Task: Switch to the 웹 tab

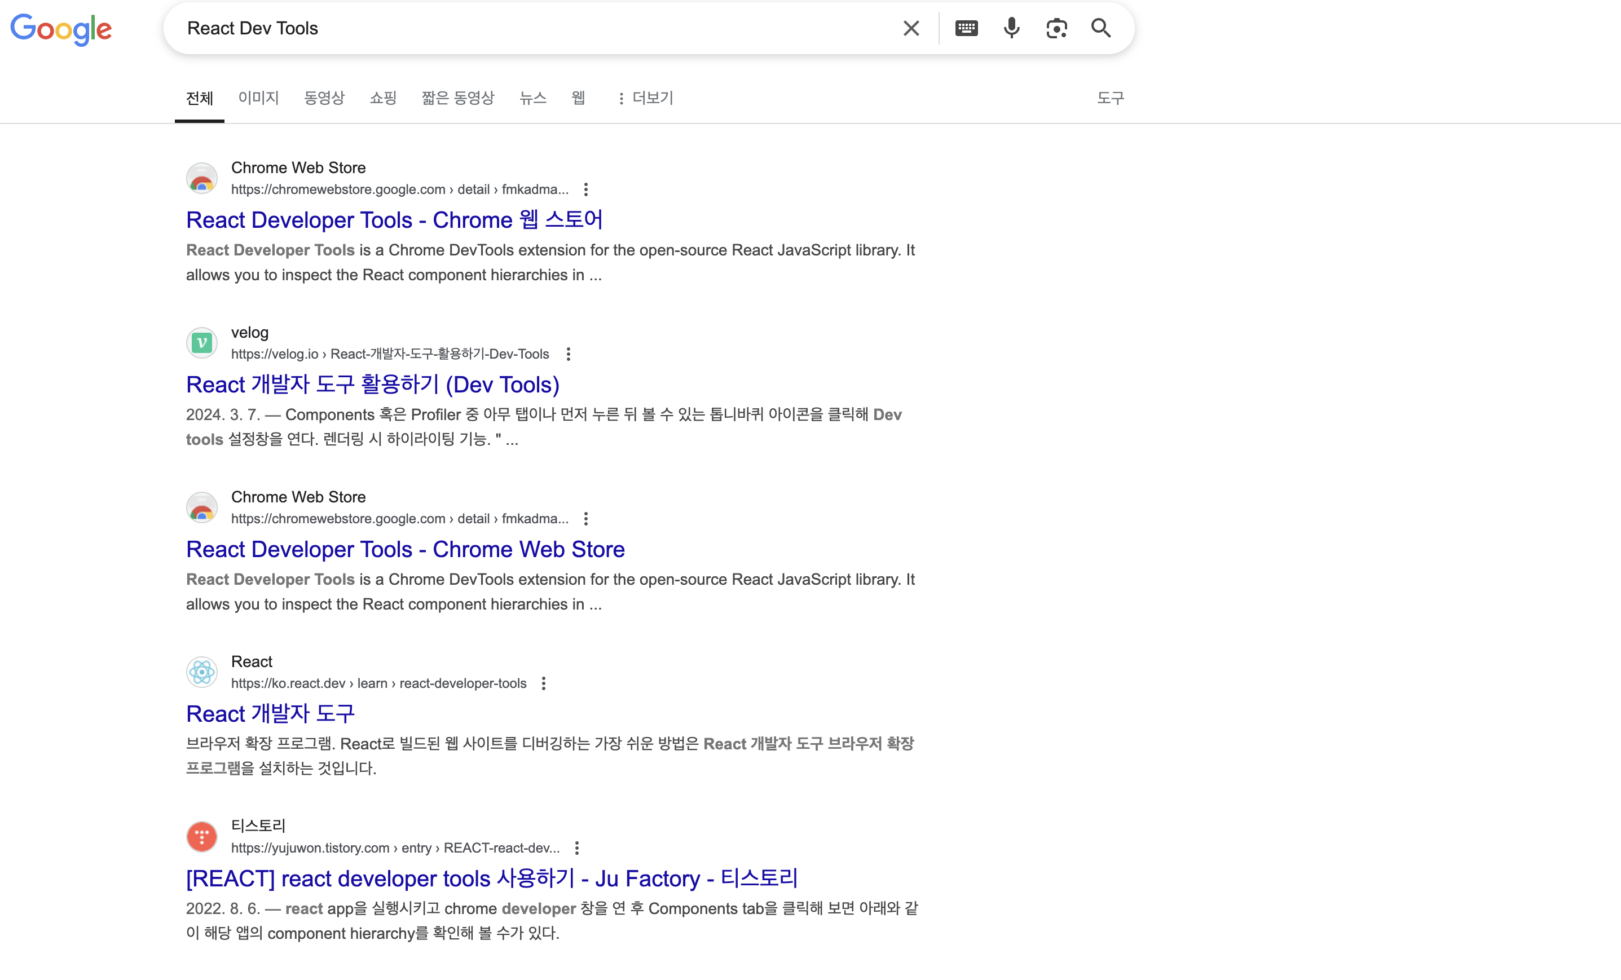Action: click(x=578, y=98)
